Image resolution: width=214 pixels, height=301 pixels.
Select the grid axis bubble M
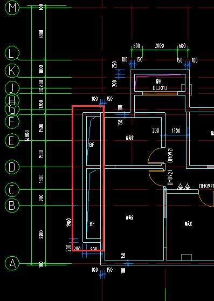(x=12, y=8)
